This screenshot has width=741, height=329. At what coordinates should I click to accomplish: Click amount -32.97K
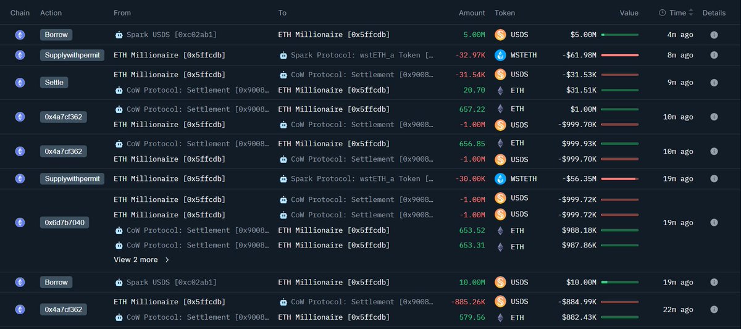[471, 55]
